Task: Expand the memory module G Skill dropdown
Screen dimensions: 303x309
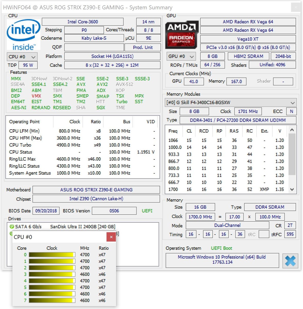Action: [231, 102]
